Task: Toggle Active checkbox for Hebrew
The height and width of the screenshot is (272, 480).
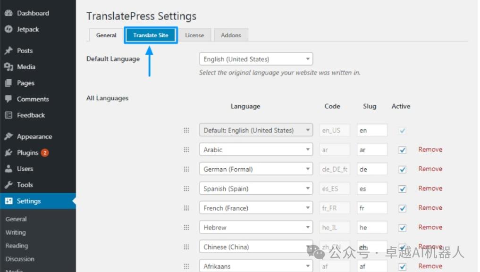Action: [x=402, y=228]
